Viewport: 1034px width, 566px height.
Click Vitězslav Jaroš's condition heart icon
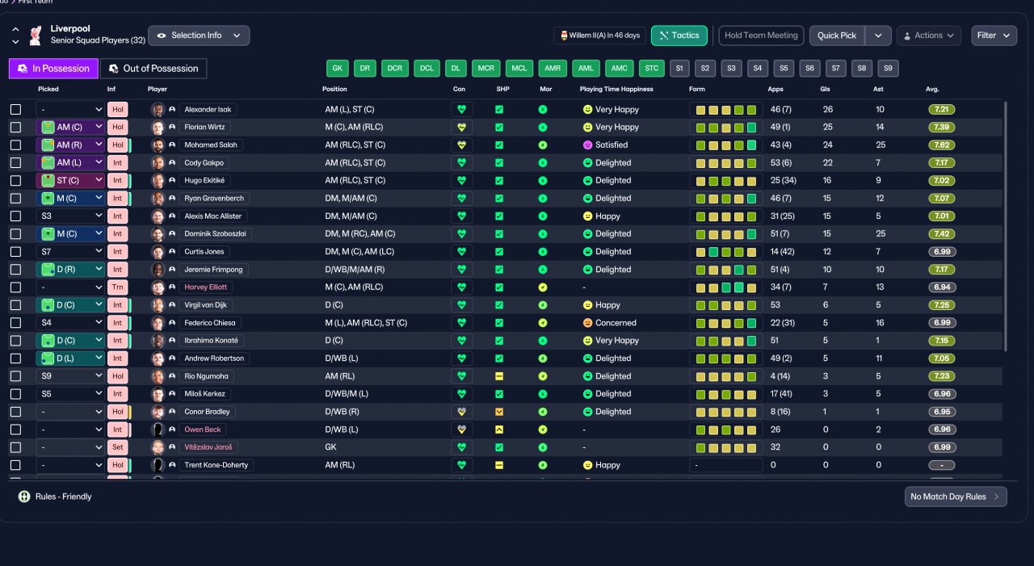[x=462, y=447]
